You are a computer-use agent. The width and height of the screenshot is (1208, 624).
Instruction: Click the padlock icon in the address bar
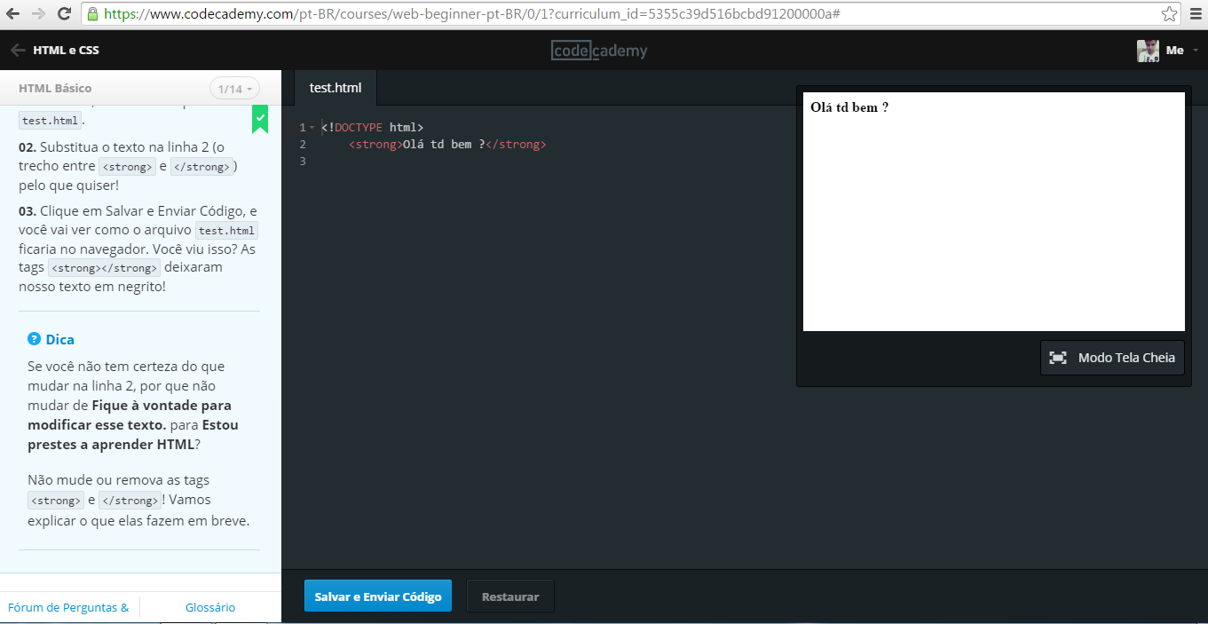pos(92,13)
